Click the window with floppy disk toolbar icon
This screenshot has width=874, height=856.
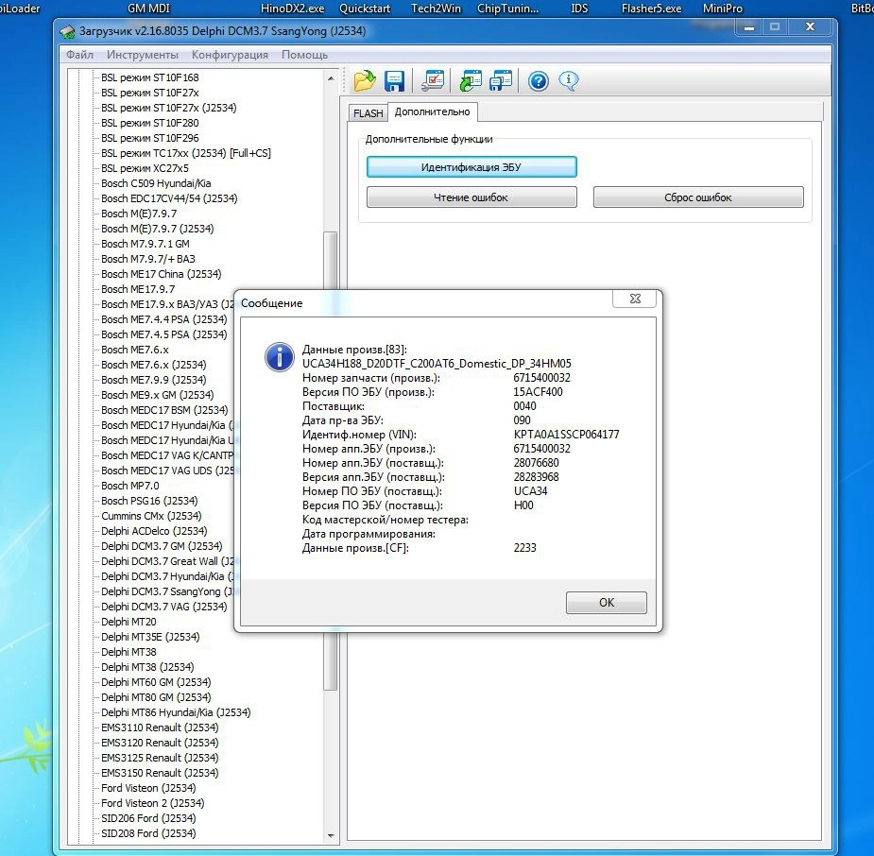pyautogui.click(x=501, y=81)
